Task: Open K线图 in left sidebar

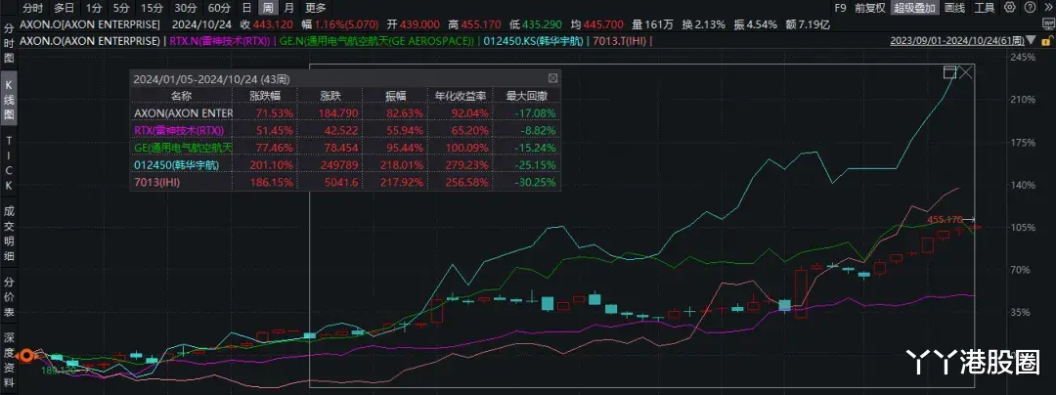Action: (x=10, y=101)
